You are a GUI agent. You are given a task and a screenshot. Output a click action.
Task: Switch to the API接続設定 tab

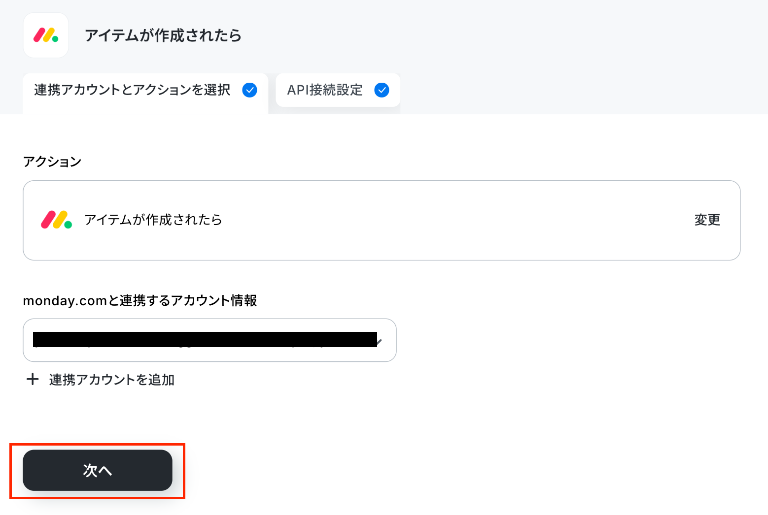tap(338, 90)
